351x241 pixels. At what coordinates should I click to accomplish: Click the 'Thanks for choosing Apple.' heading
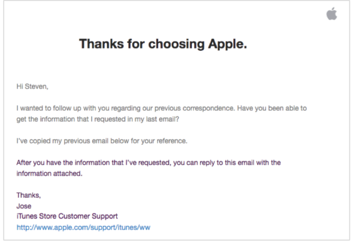(x=163, y=44)
